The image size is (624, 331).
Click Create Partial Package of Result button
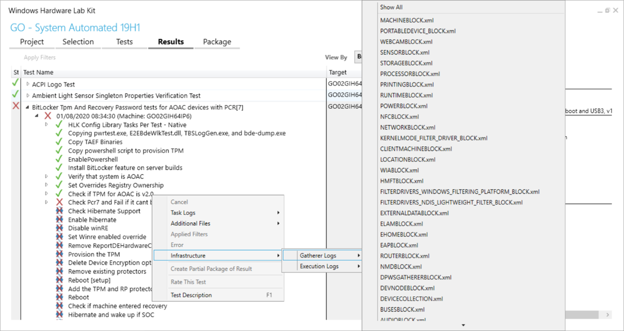[211, 269]
